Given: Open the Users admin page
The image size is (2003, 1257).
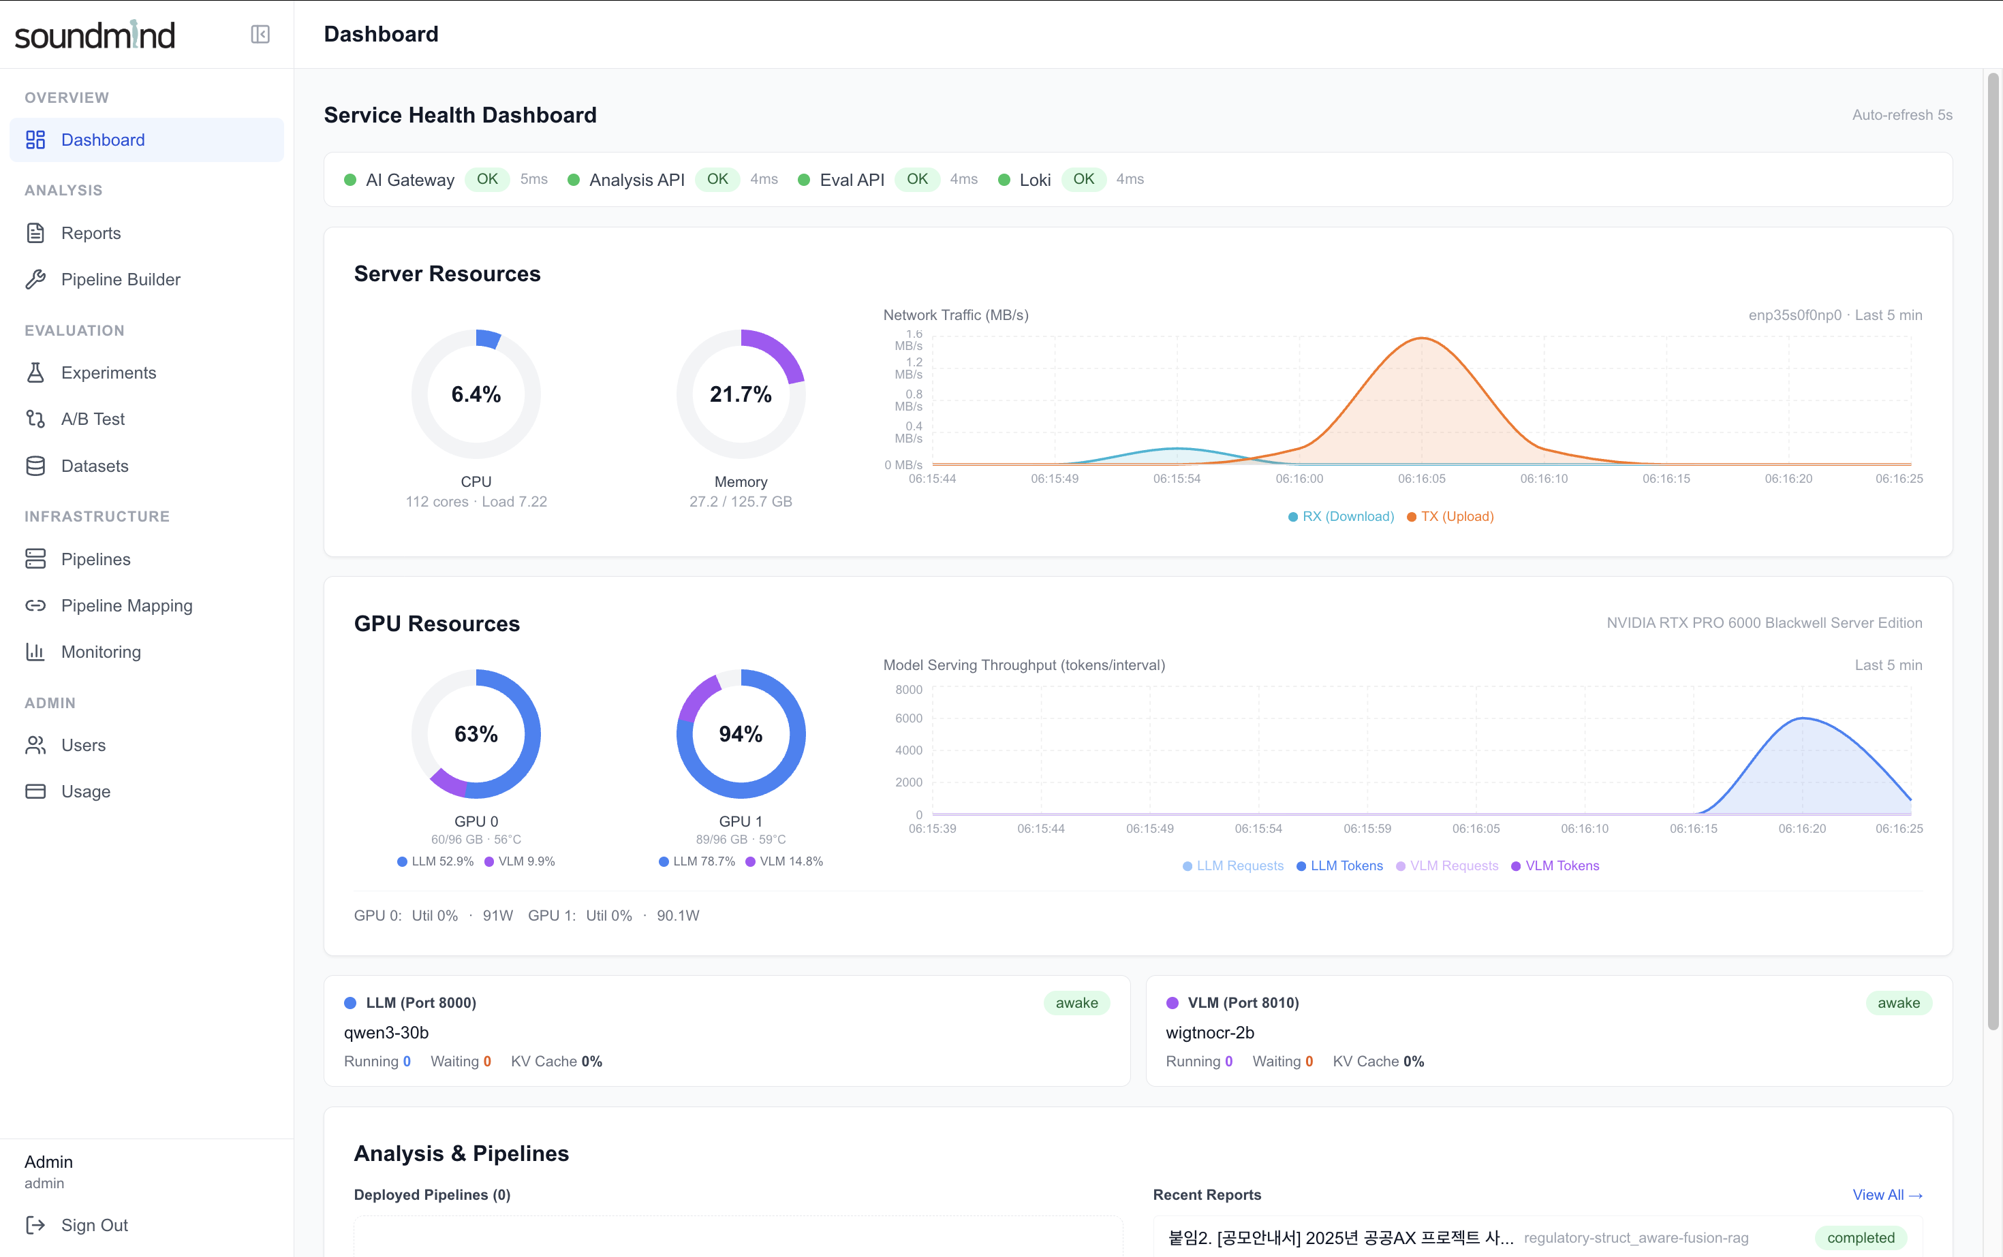Looking at the screenshot, I should point(146,745).
